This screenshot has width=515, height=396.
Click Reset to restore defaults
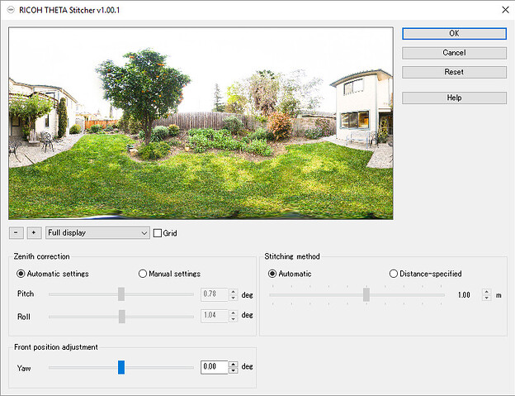[x=454, y=72]
